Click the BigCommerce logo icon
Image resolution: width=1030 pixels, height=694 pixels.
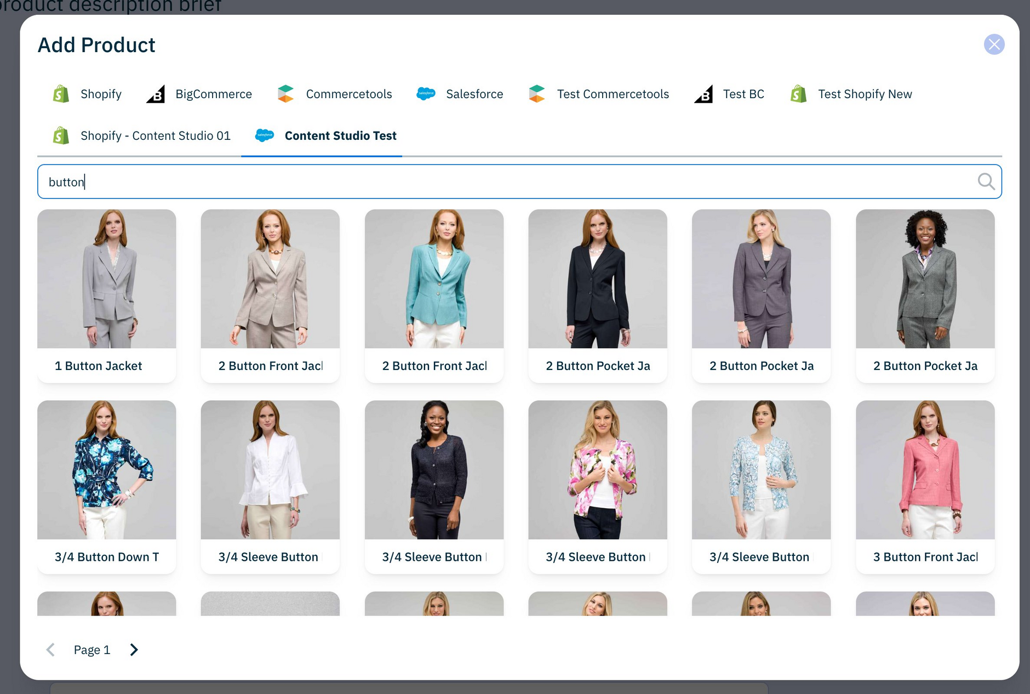pos(156,94)
